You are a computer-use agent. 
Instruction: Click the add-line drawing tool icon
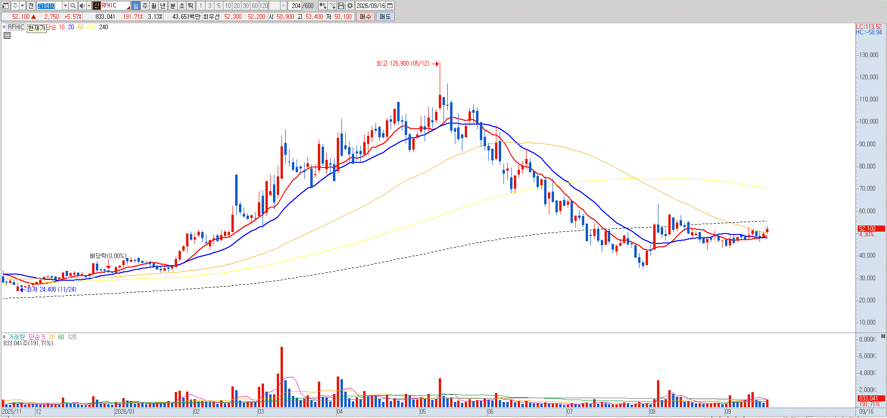pyautogui.click(x=332, y=6)
